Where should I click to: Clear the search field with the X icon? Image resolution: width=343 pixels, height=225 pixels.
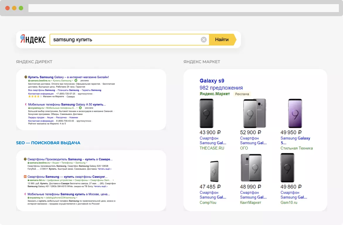point(204,40)
